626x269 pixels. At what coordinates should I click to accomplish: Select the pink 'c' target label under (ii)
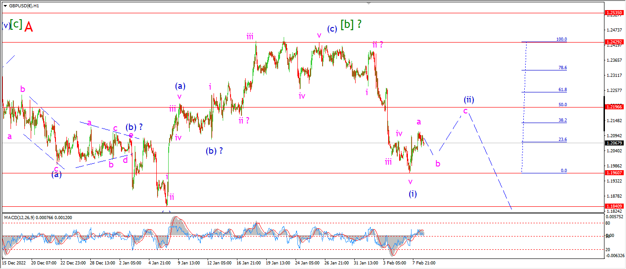pyautogui.click(x=465, y=111)
